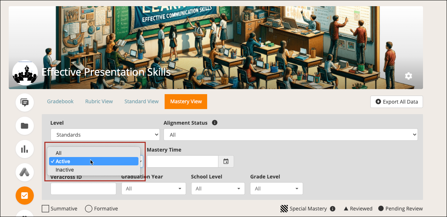
Task: Open the Mastery Time calendar picker
Action: pyautogui.click(x=226, y=161)
